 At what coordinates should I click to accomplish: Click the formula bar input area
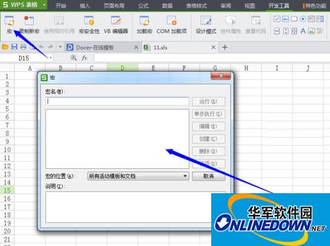coord(212,58)
